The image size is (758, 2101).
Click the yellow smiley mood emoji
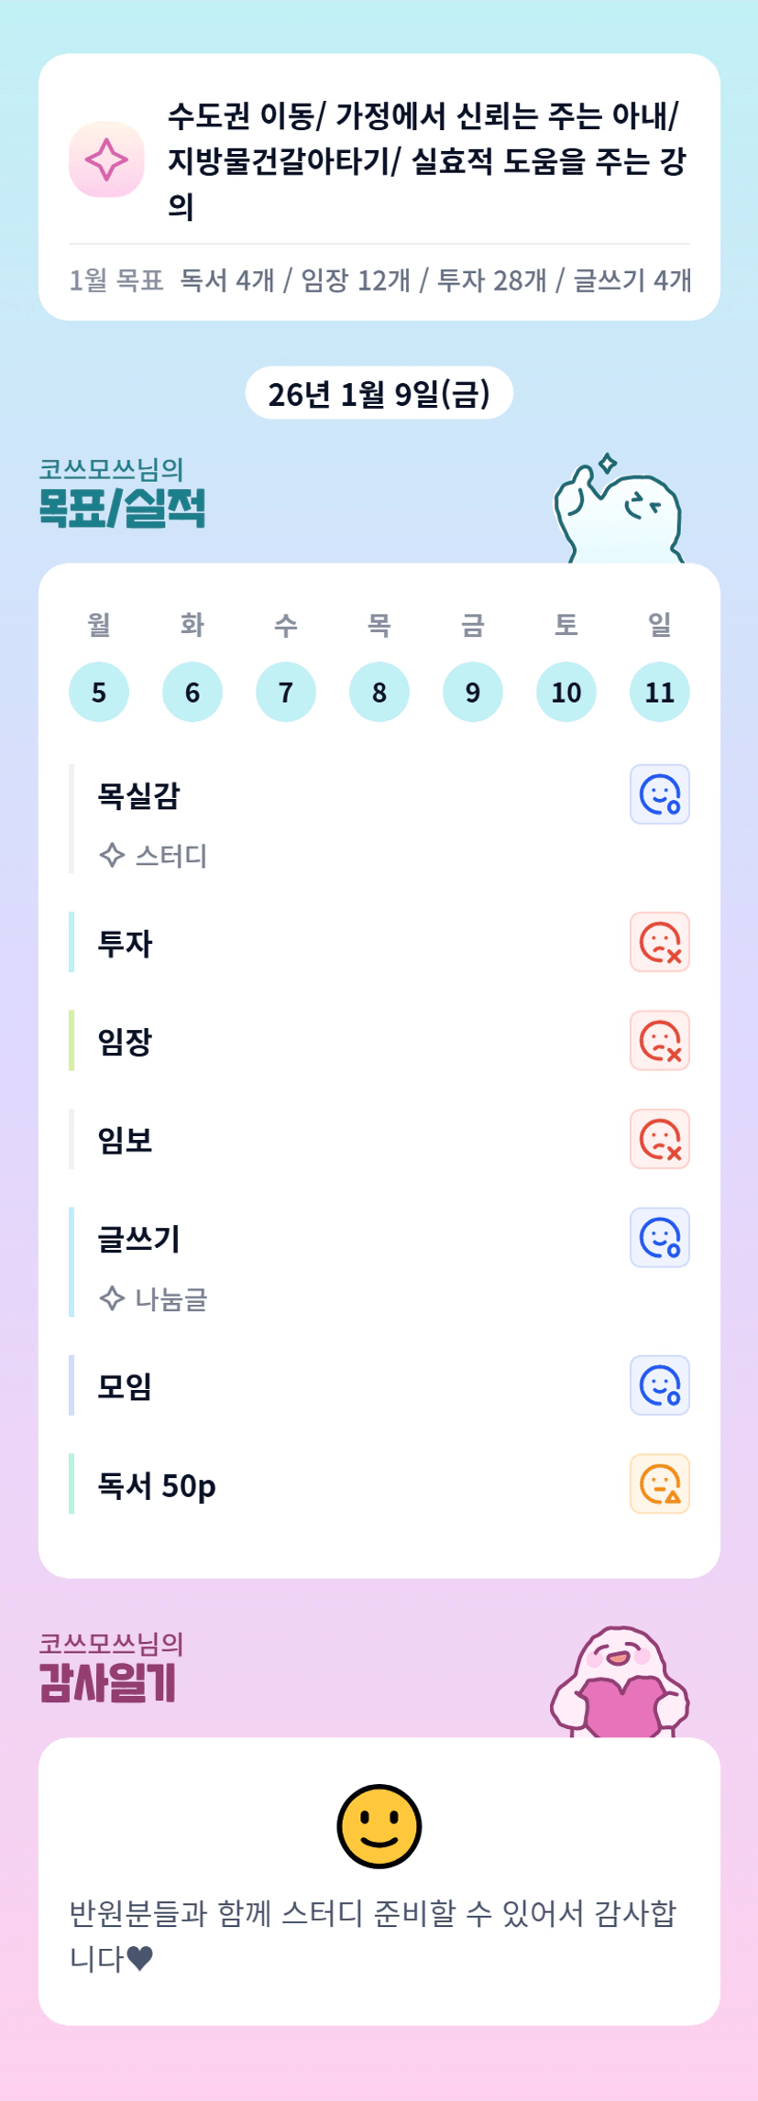(379, 1826)
